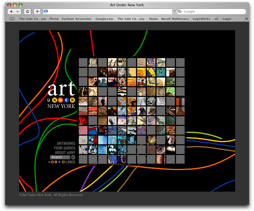Open the framed picture on wall thumbnail
254x211 pixels.
pyautogui.click(x=93, y=62)
